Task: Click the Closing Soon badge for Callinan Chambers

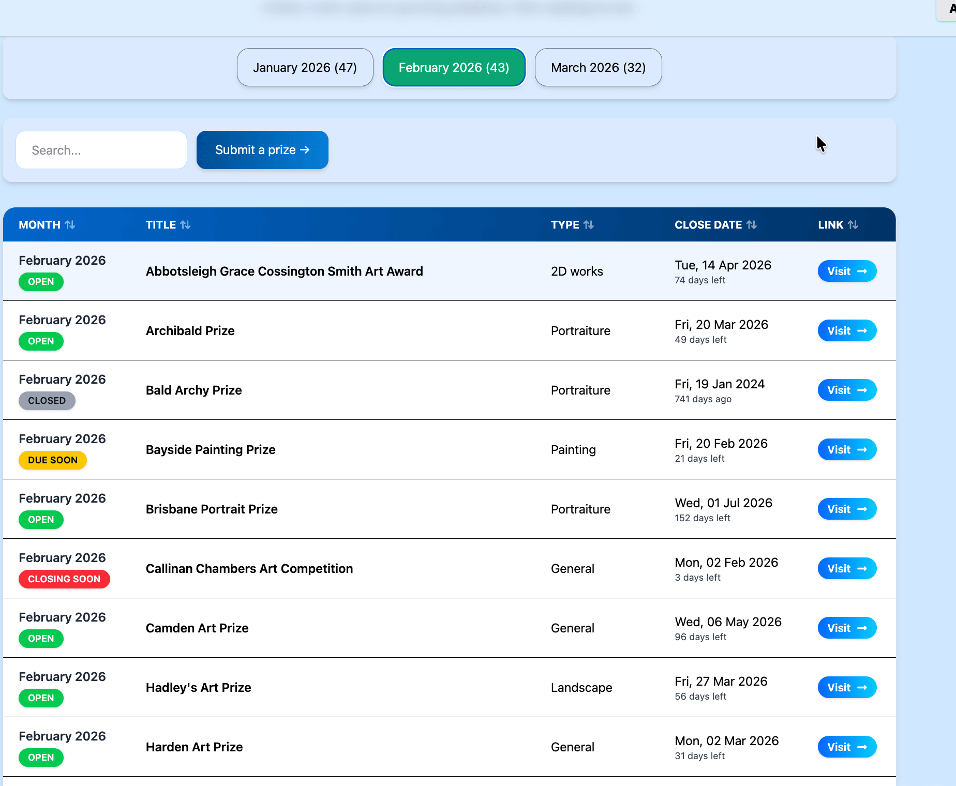Action: point(64,579)
